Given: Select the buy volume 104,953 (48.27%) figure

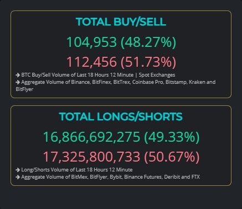Looking at the screenshot, I should [x=121, y=42].
